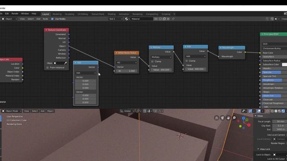The height and width of the screenshot is (161, 287).
Task: Click the snap magnet icon
Action: [144, 111]
